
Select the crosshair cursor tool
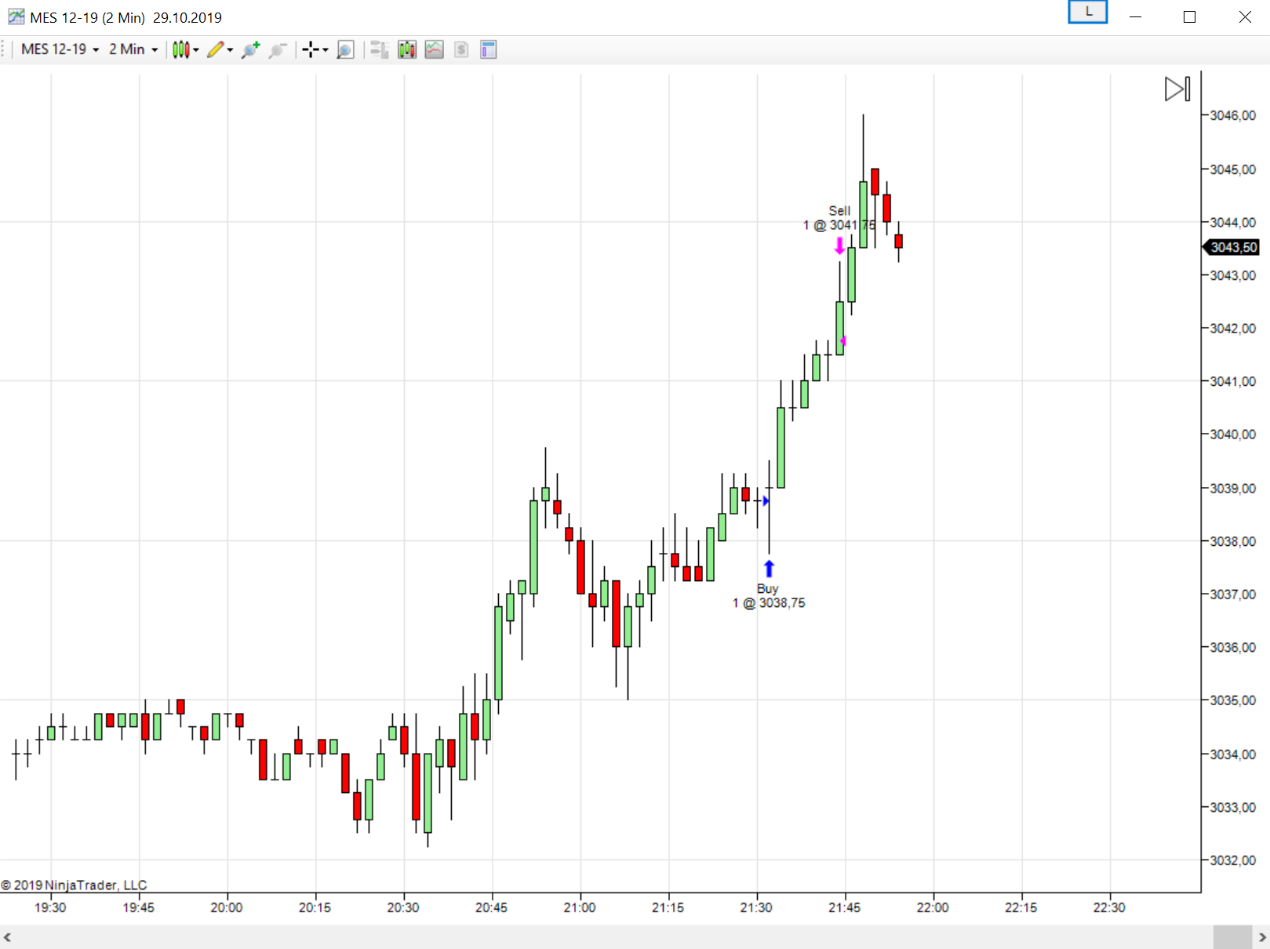click(311, 50)
